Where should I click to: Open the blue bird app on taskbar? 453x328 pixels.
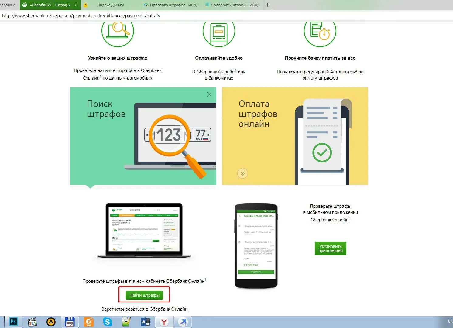point(183,322)
